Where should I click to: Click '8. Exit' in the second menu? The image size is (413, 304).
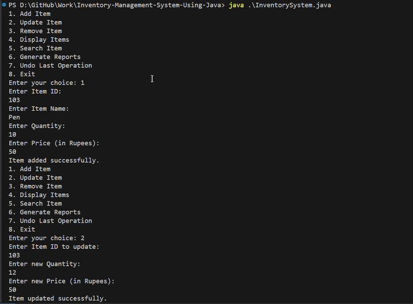22,229
